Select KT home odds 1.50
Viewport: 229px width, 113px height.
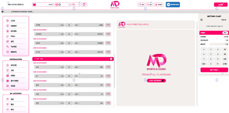click(x=49, y=76)
